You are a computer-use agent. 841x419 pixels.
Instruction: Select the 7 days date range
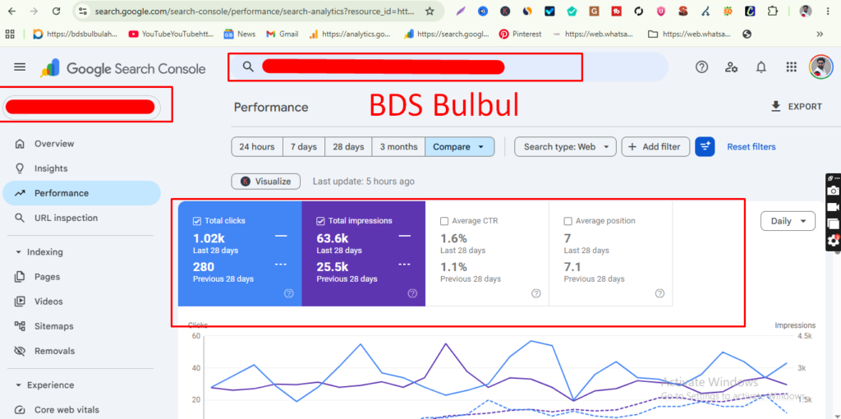(304, 146)
